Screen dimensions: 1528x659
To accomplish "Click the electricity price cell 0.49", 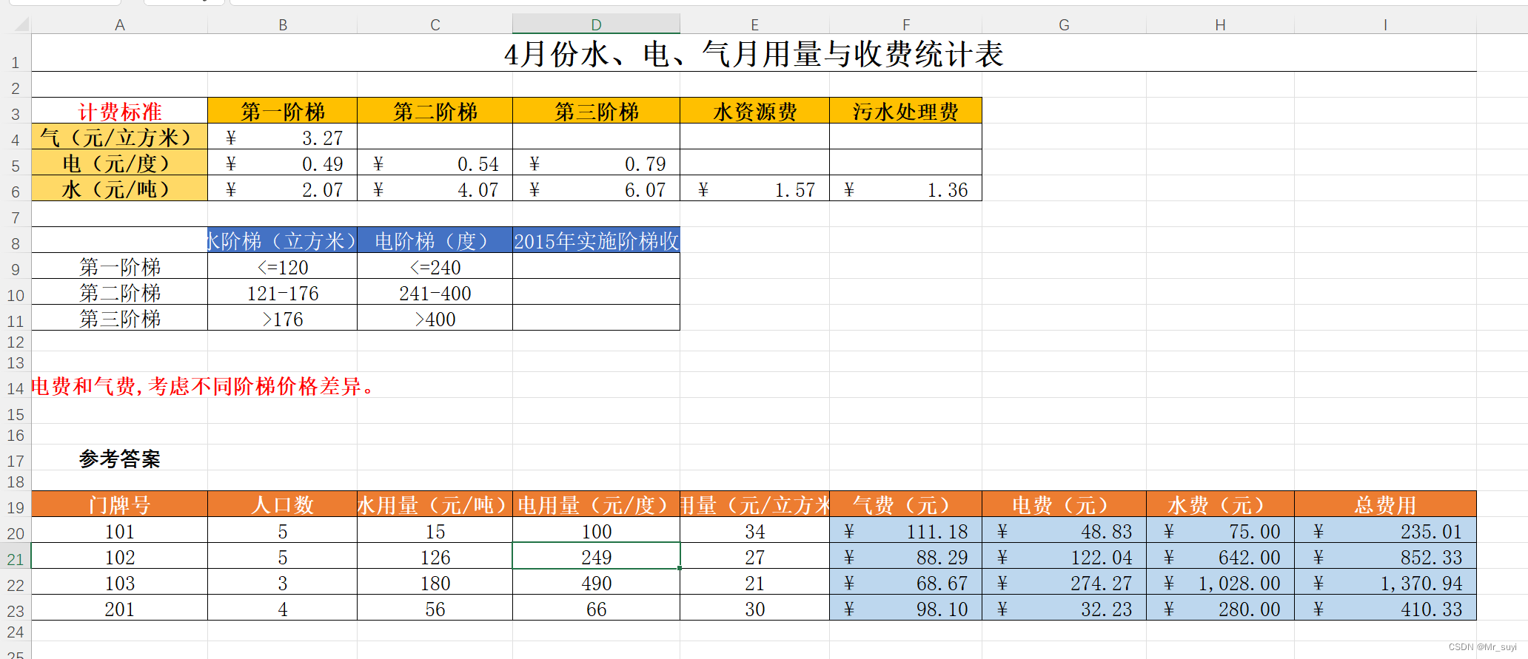I will (x=283, y=163).
